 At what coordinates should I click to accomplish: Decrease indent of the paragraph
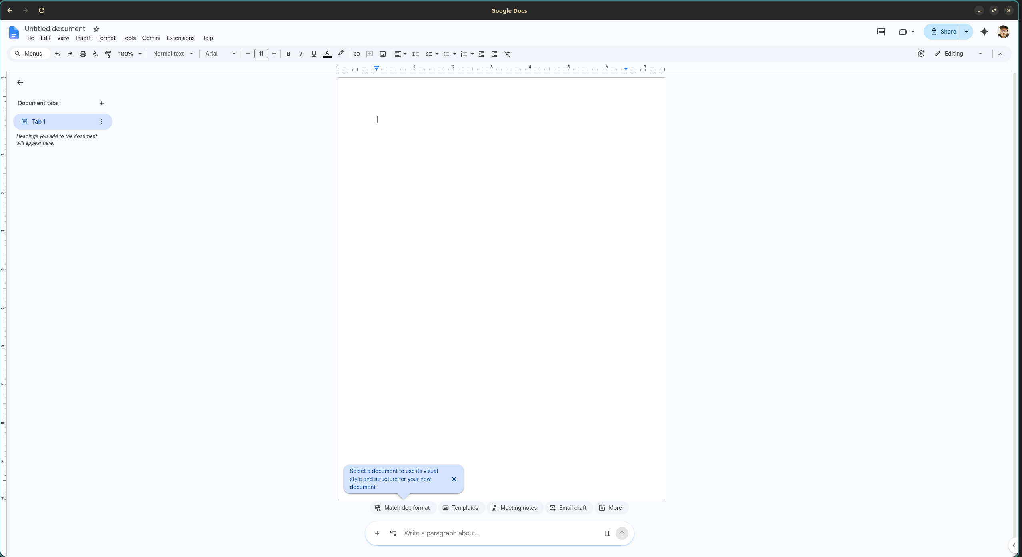point(482,54)
